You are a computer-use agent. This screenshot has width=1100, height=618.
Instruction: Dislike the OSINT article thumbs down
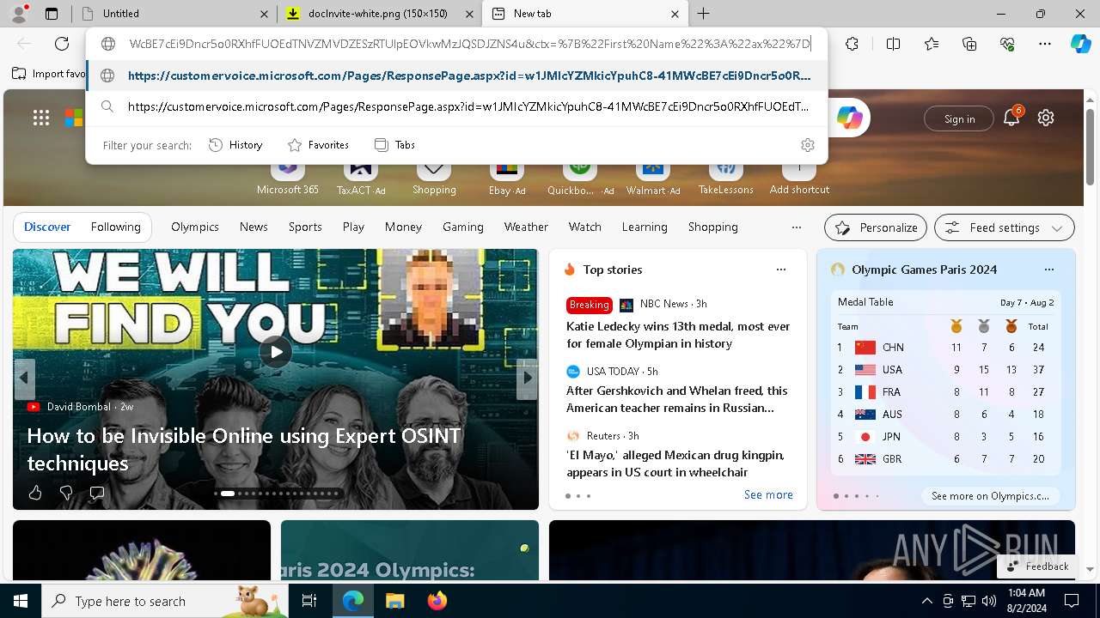(66, 493)
